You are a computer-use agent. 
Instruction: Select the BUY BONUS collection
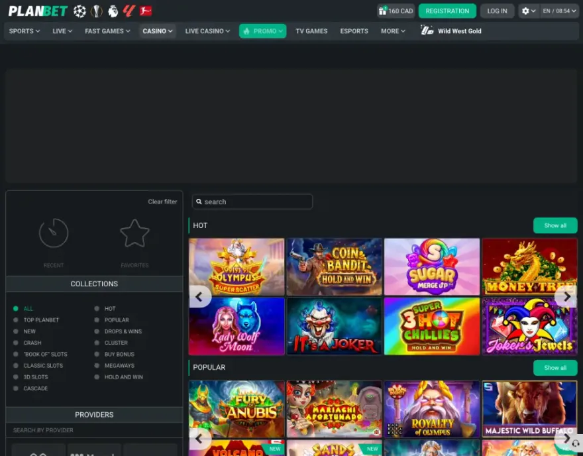[114, 354]
